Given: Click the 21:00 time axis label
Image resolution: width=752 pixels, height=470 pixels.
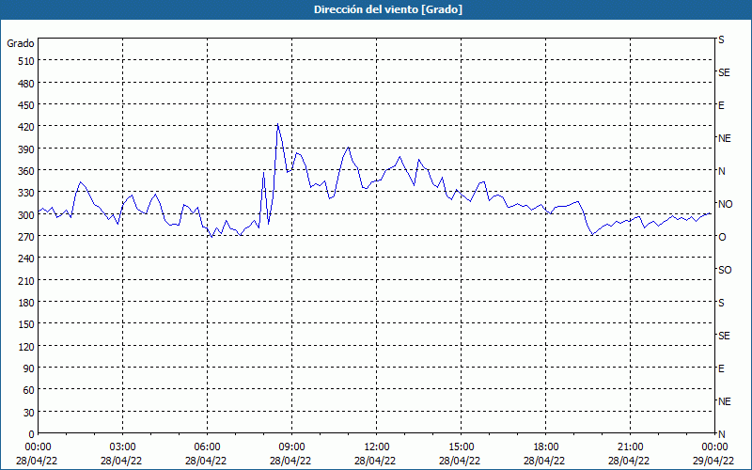Looking at the screenshot, I should point(630,447).
